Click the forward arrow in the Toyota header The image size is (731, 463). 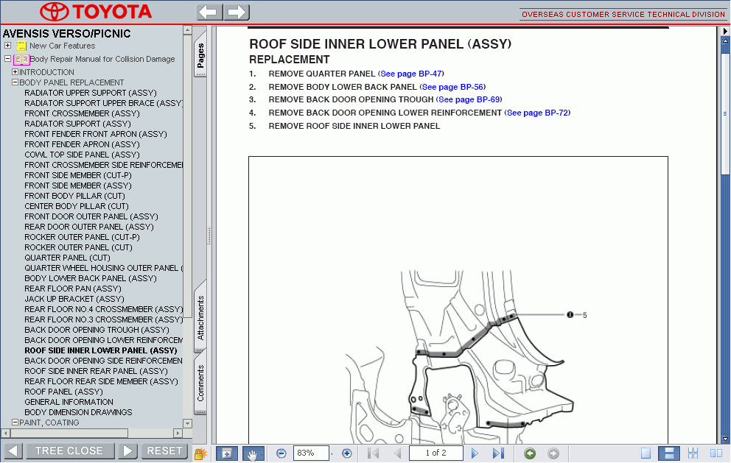click(x=237, y=12)
